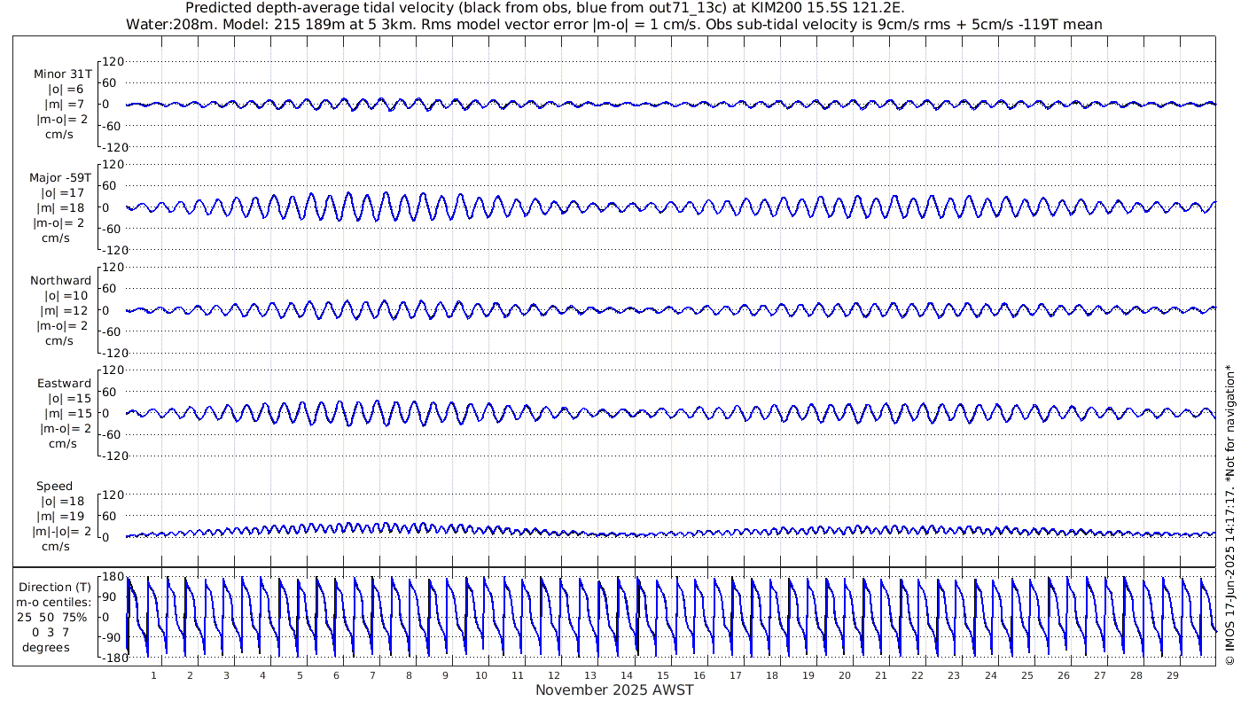The height and width of the screenshot is (709, 1241).
Task: Select day 10 on the date axis
Action: tap(481, 675)
